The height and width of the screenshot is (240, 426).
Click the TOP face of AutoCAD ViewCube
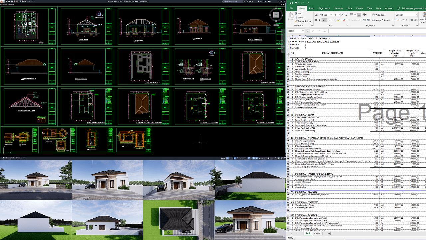pyautogui.click(x=276, y=14)
